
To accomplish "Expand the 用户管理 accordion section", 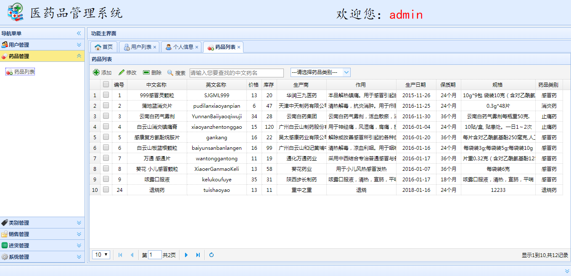I will pos(79,45).
